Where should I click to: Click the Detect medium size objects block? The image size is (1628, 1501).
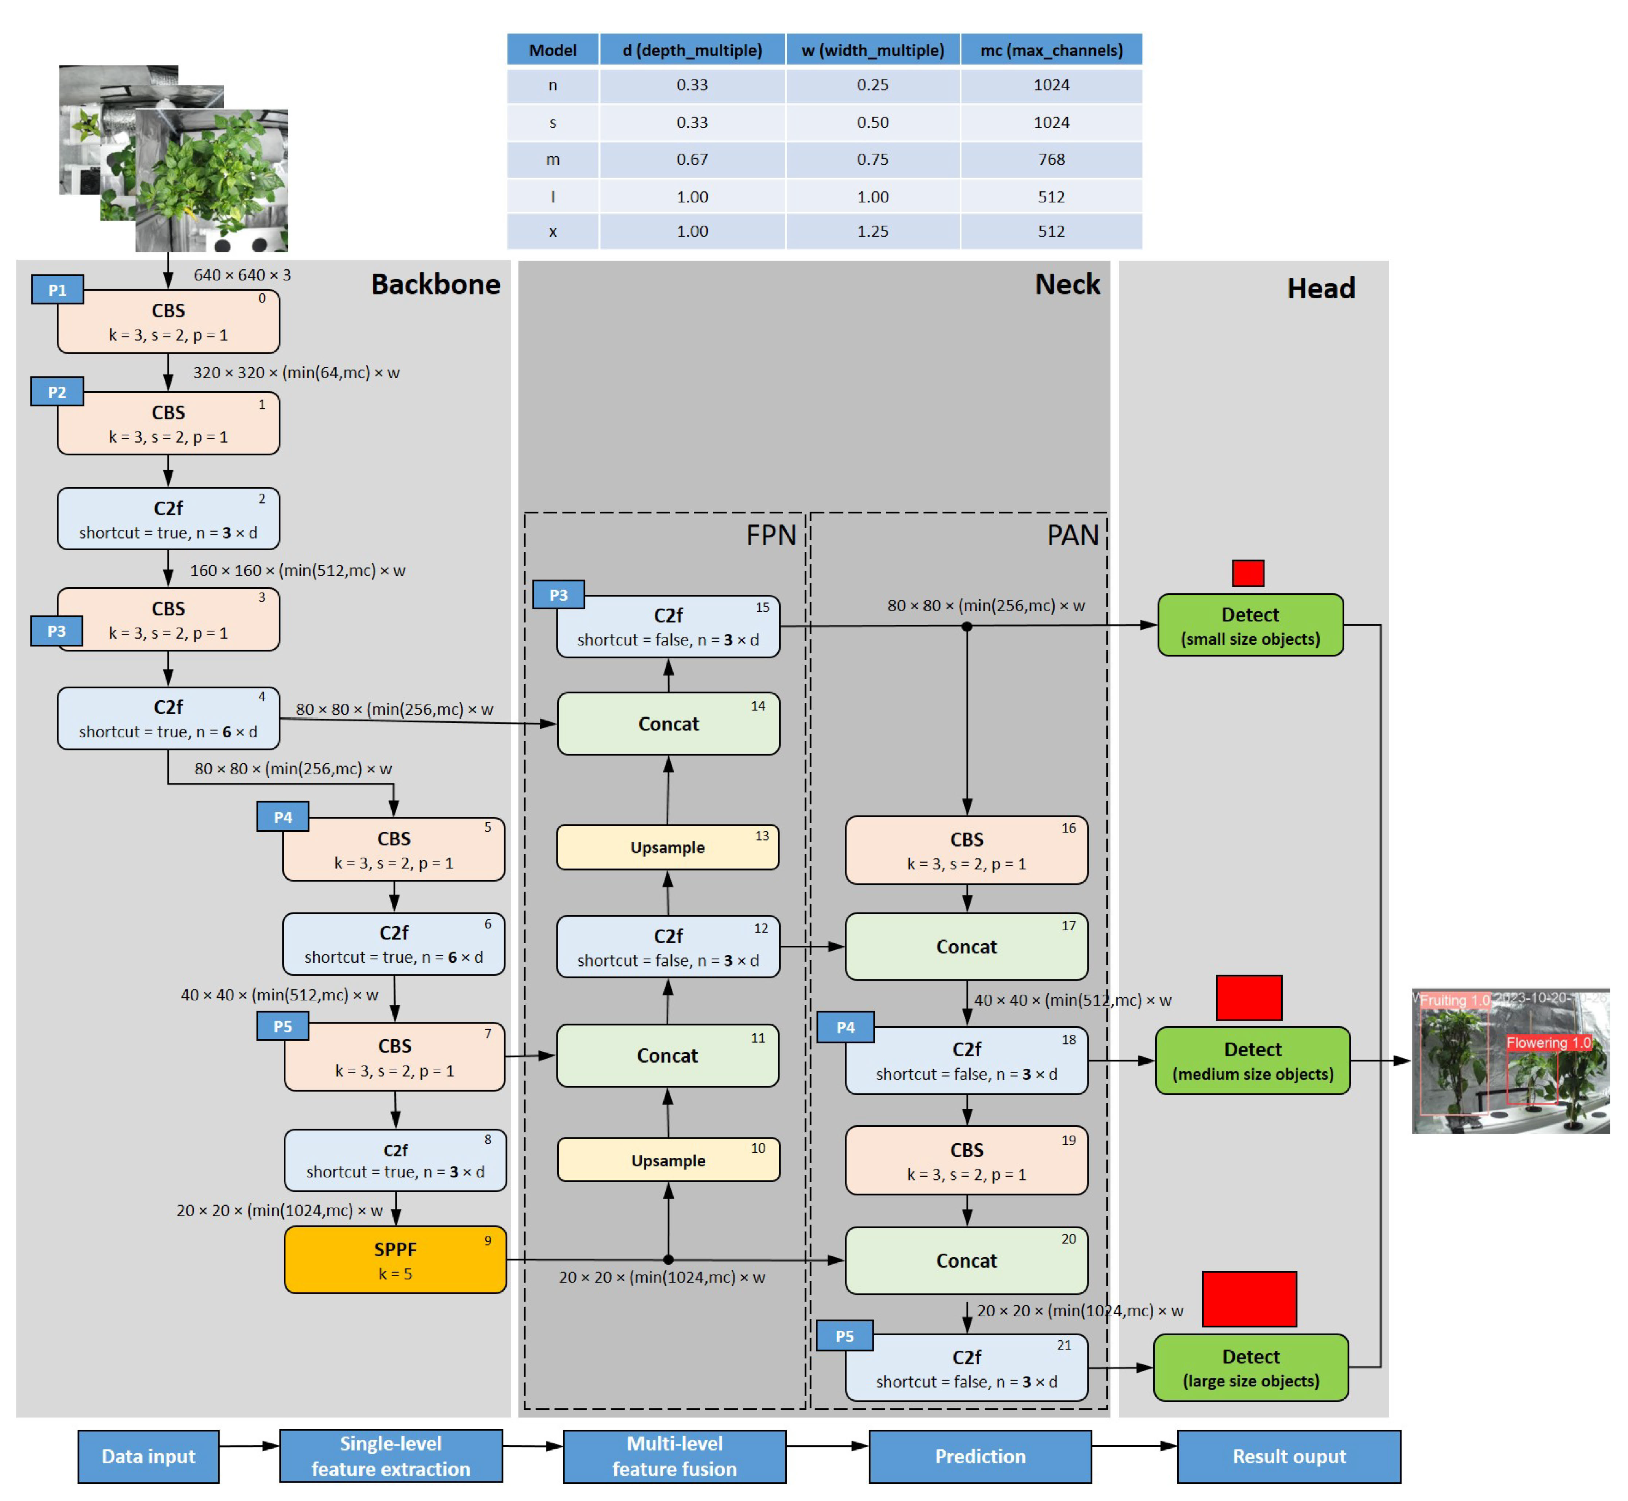coord(1252,1061)
